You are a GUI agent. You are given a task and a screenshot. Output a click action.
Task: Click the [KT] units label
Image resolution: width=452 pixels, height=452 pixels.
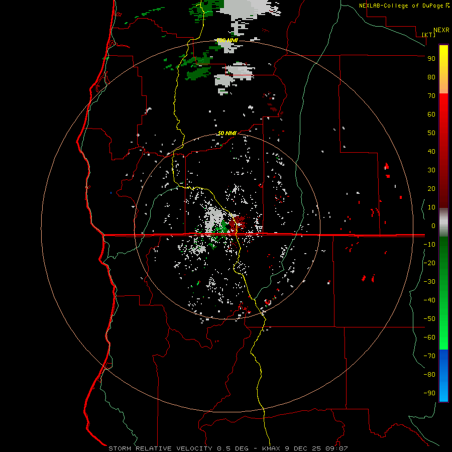click(428, 35)
